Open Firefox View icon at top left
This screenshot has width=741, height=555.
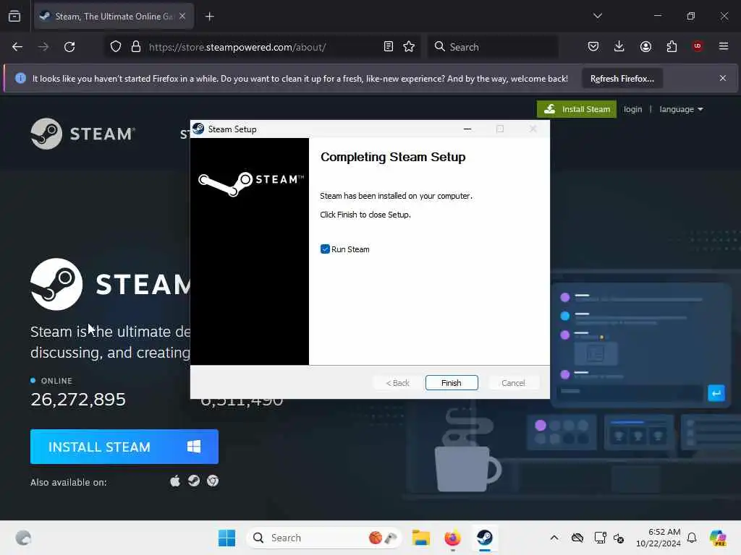pos(14,17)
